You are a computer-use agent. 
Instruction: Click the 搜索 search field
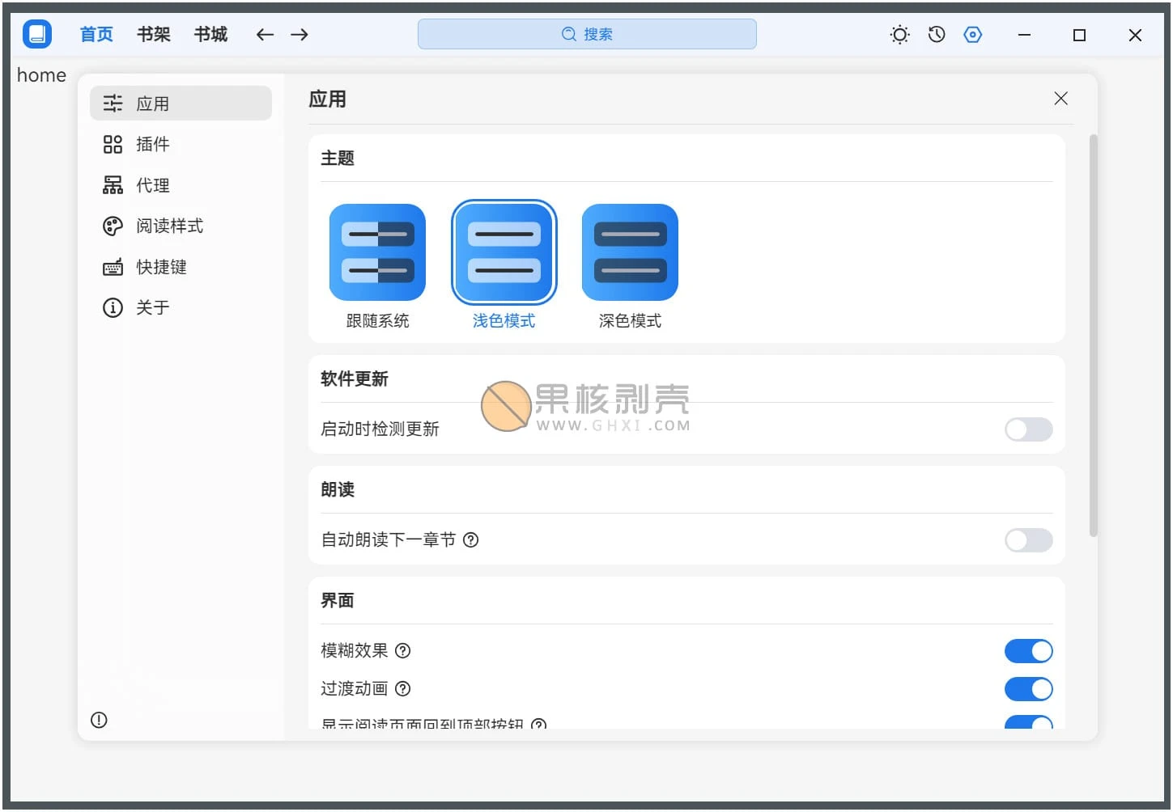pos(587,34)
